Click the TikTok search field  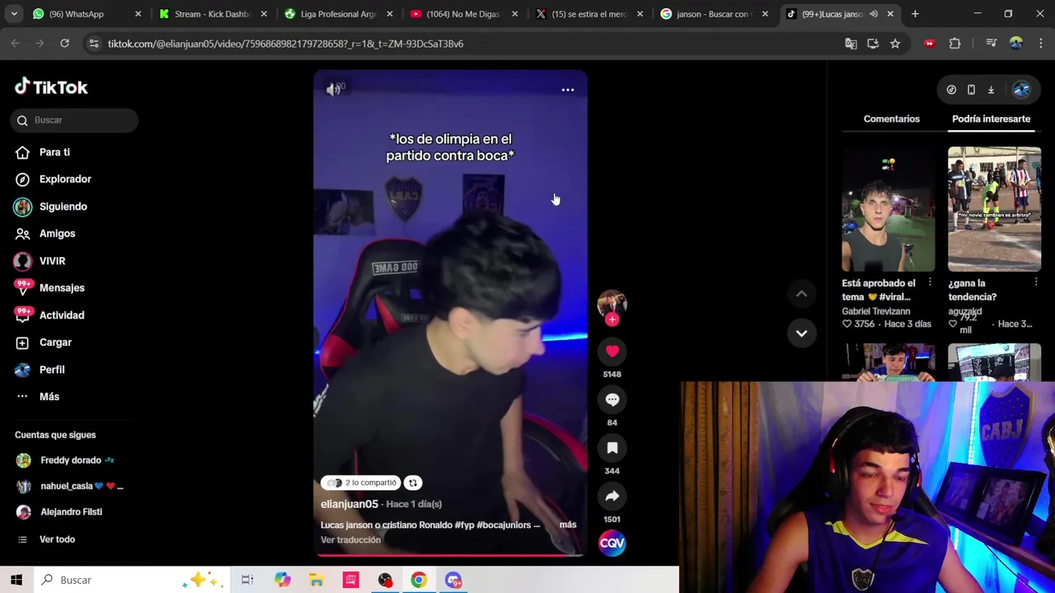pos(74,120)
